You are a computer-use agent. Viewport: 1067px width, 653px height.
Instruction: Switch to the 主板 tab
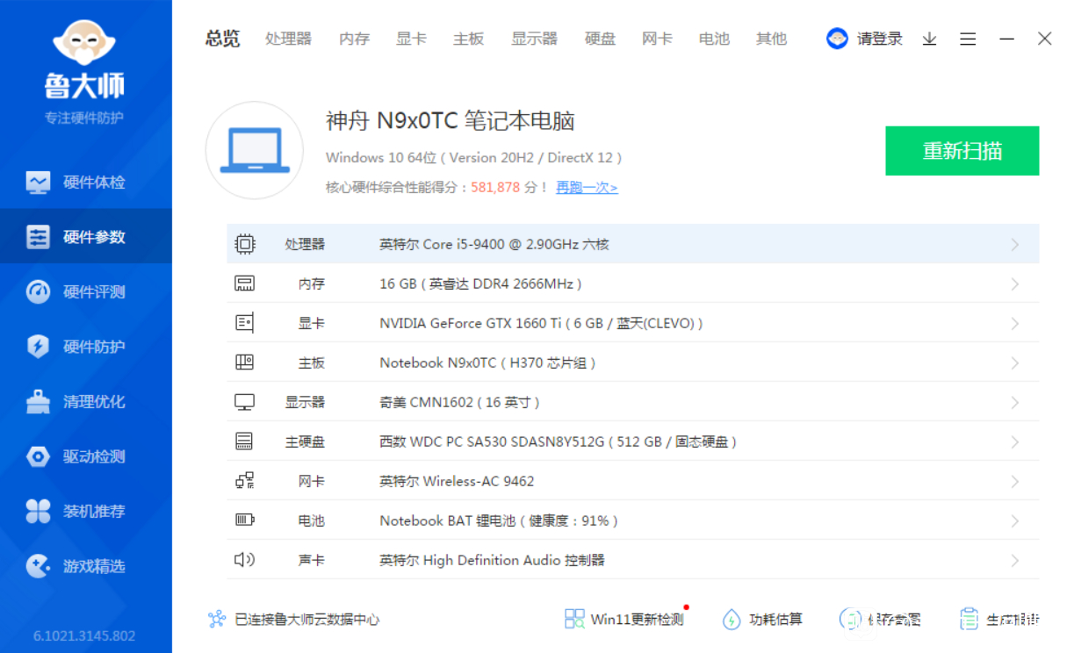[x=468, y=39]
